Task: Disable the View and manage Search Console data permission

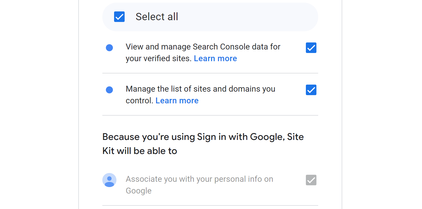Action: point(311,48)
